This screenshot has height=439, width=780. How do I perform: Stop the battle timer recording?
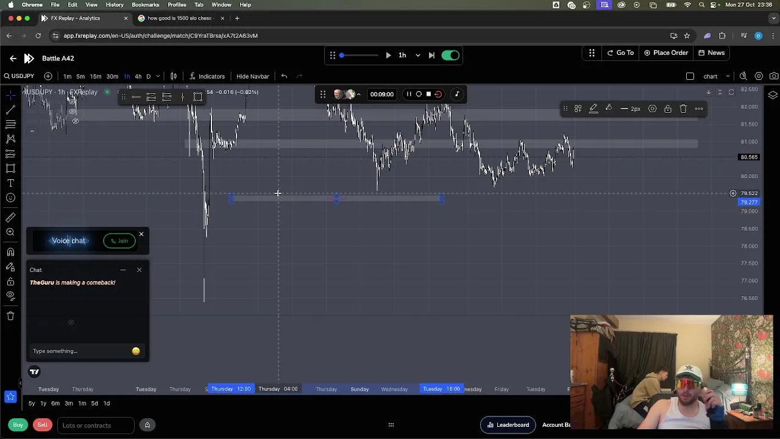click(428, 94)
